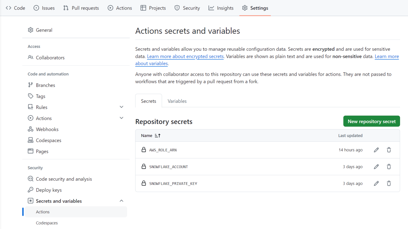408x229 pixels.
Task: Click the trash icon for AWS_ROLE_ARN
Action: coord(389,150)
